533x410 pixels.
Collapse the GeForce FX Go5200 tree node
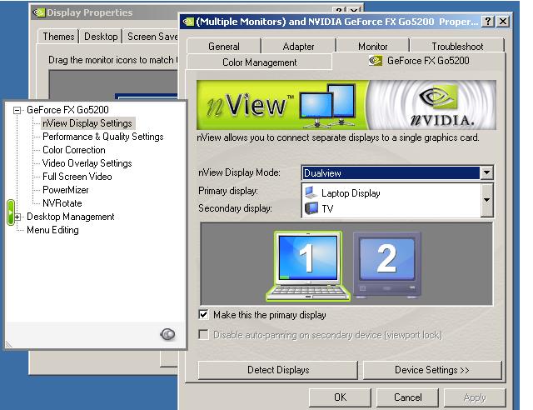(17, 110)
